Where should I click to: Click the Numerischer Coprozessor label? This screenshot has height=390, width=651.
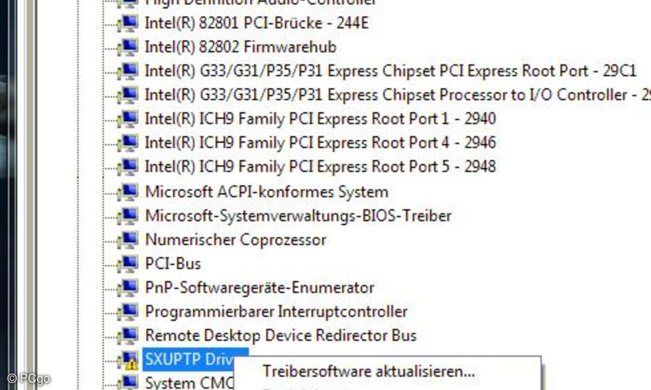pyautogui.click(x=235, y=239)
